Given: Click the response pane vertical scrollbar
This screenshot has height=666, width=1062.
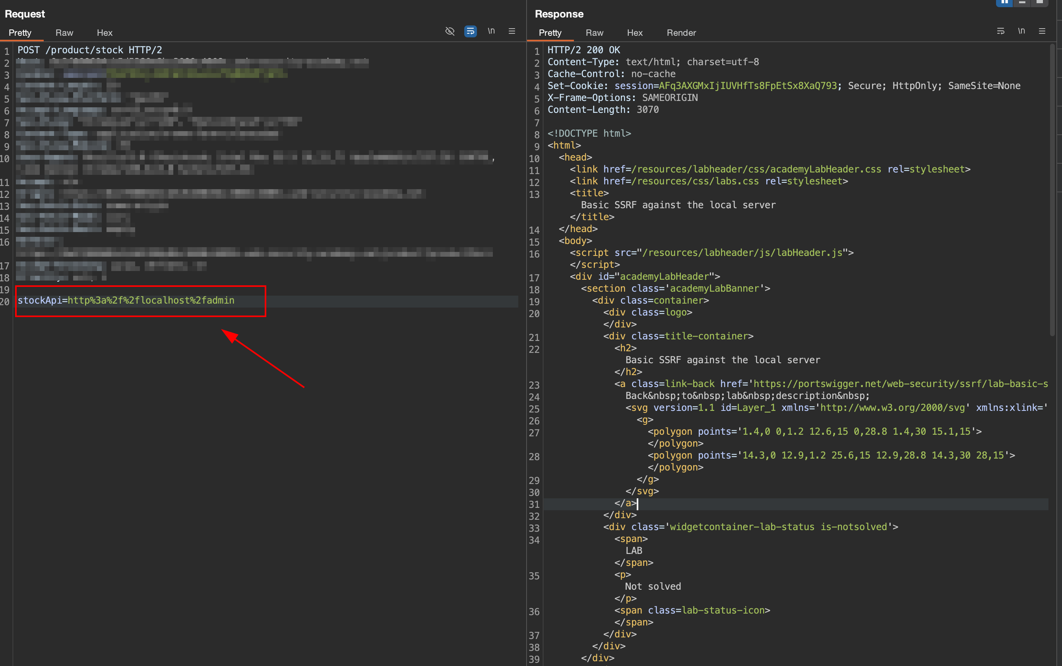Looking at the screenshot, I should click(1052, 190).
